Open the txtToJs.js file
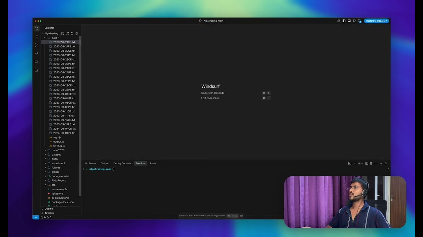Viewport: 423px width, 237px height. (59, 146)
